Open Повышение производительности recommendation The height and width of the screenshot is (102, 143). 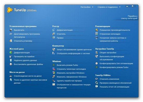coord(115,30)
